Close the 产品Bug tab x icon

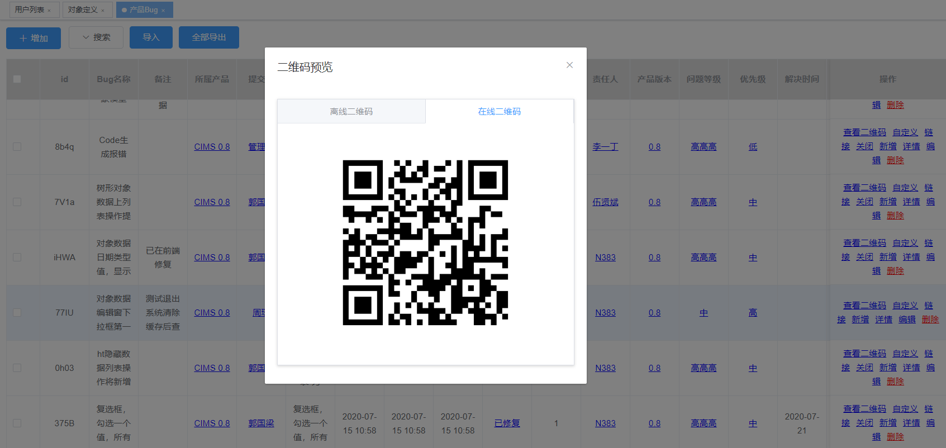(163, 10)
